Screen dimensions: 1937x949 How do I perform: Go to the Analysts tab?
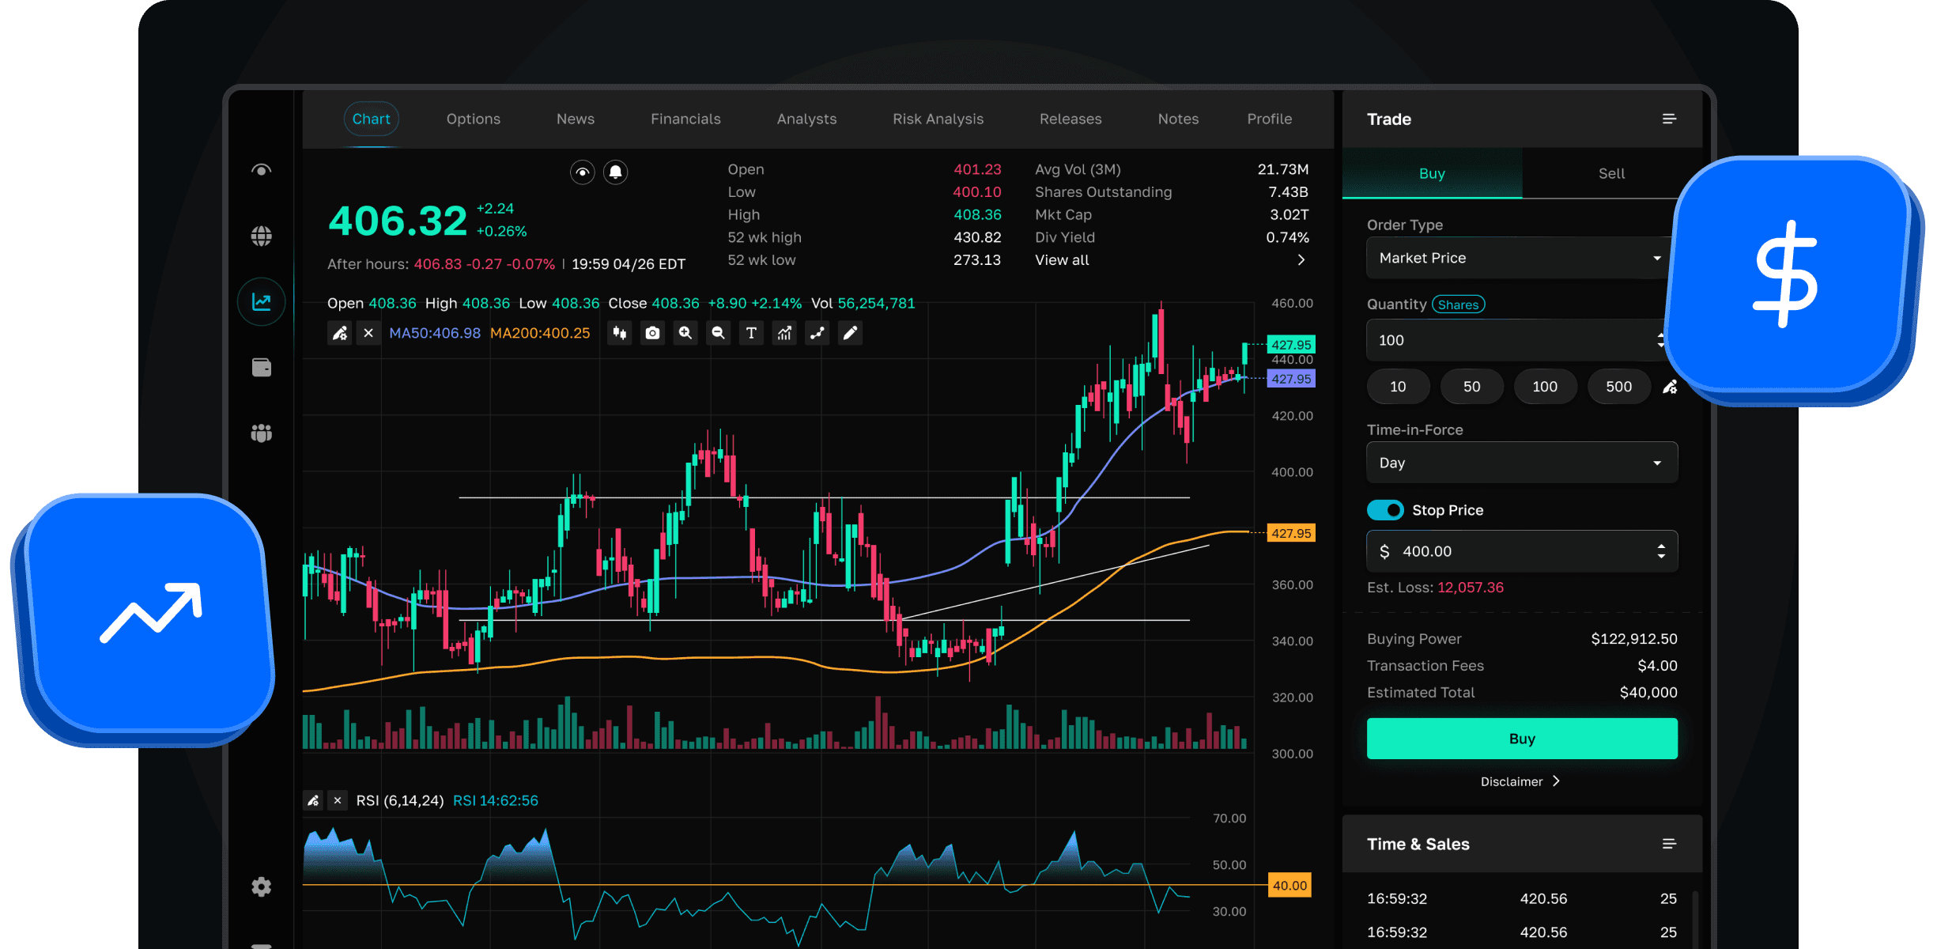(806, 119)
